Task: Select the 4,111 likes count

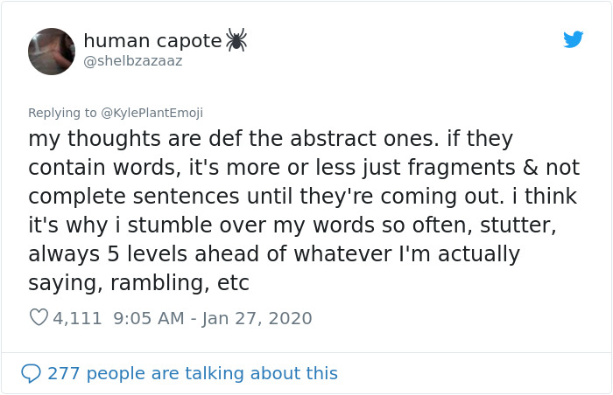Action: point(77,318)
